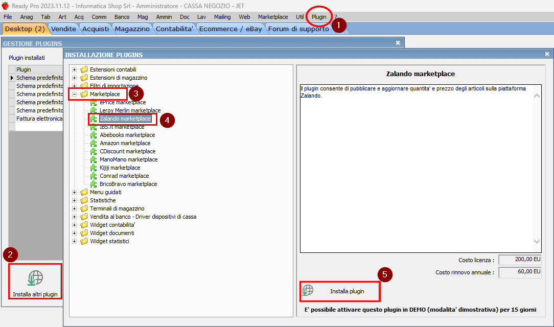Switch to the Ecommerce / eBay tab
554x327 pixels.
[230, 29]
